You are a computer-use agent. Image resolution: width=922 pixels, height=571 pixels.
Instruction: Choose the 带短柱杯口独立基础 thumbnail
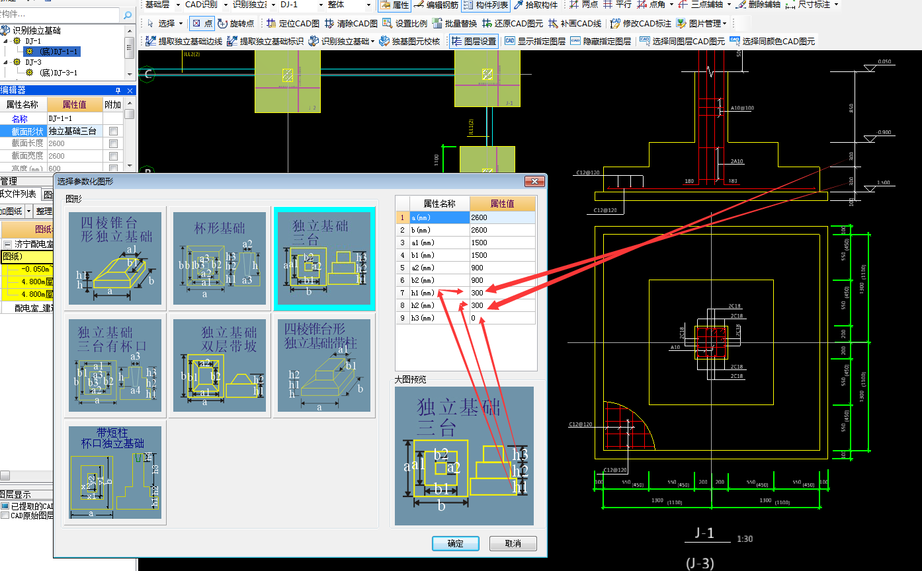115,473
